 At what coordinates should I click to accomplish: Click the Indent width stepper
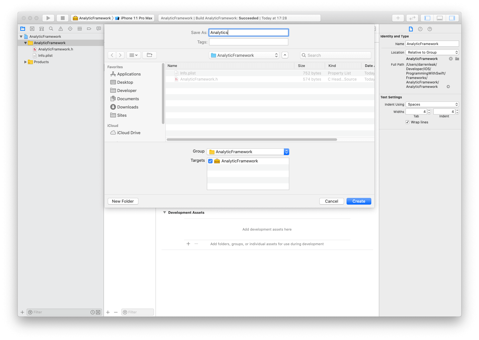pos(457,112)
